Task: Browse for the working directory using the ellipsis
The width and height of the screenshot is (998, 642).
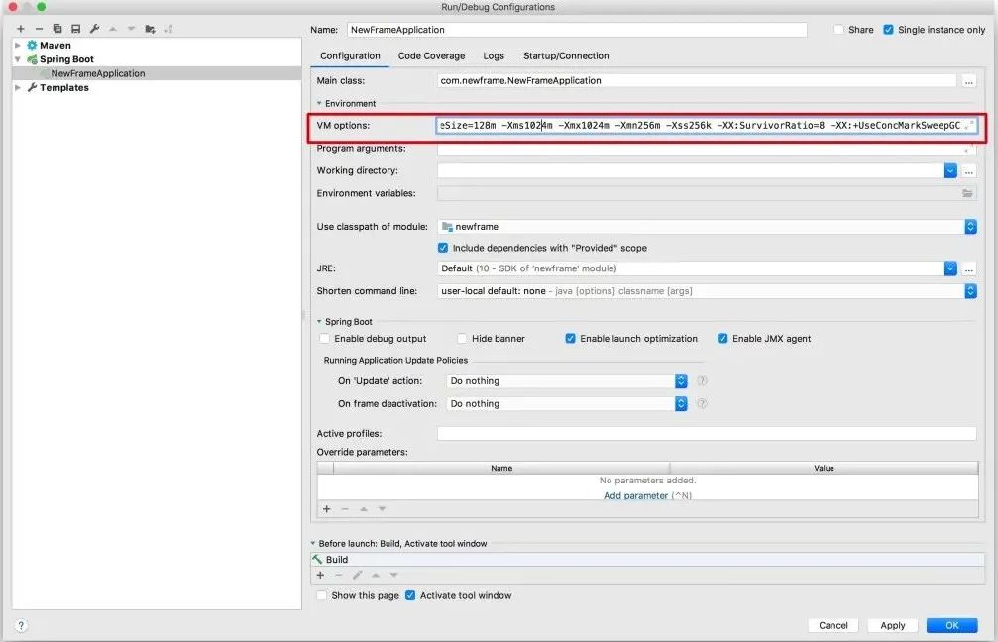Action: [968, 171]
